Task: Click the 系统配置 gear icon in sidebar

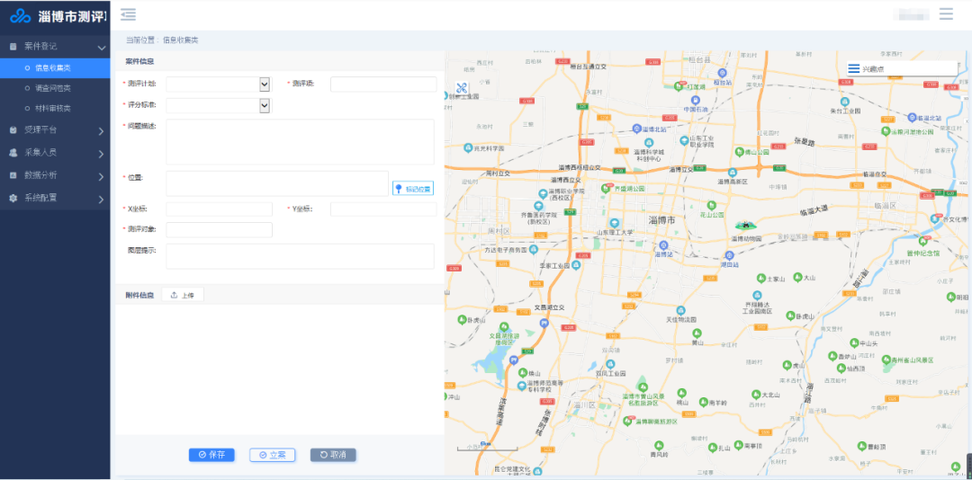Action: pos(13,198)
